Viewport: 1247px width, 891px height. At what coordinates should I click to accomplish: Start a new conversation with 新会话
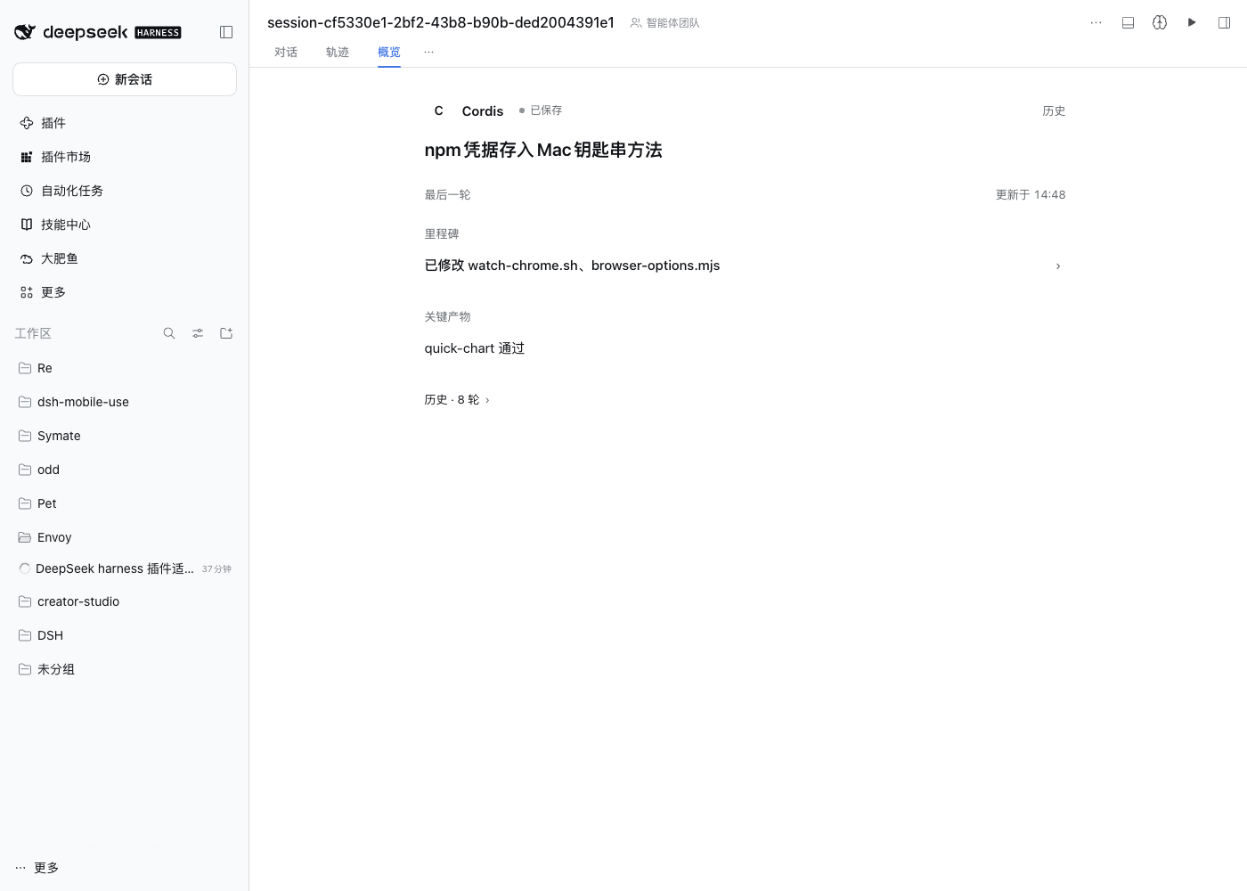(125, 79)
